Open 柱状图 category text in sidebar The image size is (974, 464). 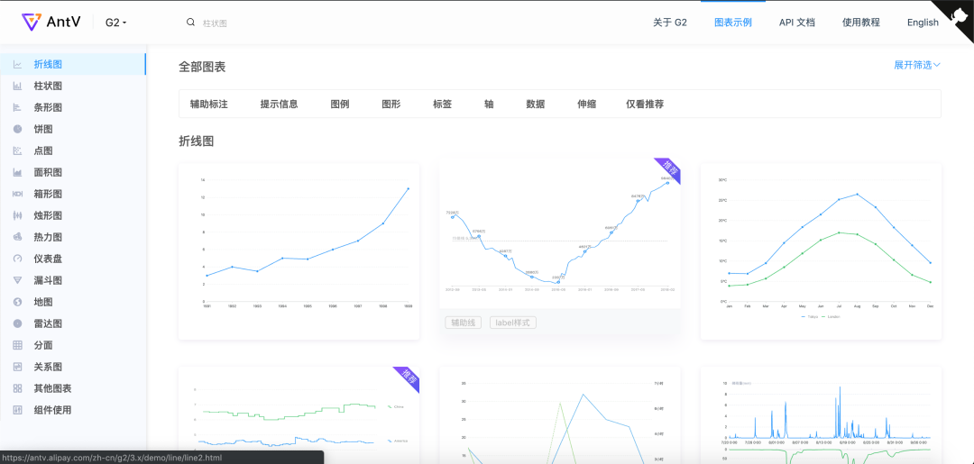tap(48, 86)
